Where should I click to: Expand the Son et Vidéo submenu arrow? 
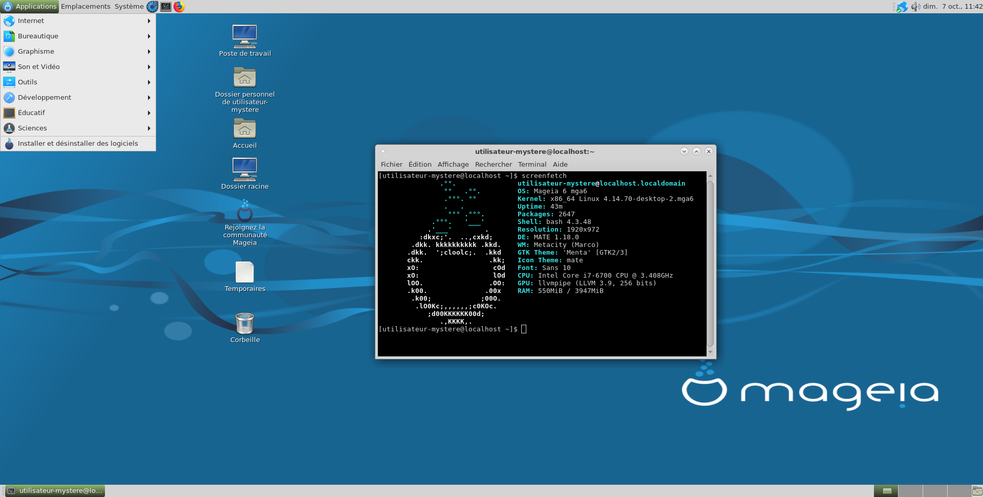[x=149, y=67]
